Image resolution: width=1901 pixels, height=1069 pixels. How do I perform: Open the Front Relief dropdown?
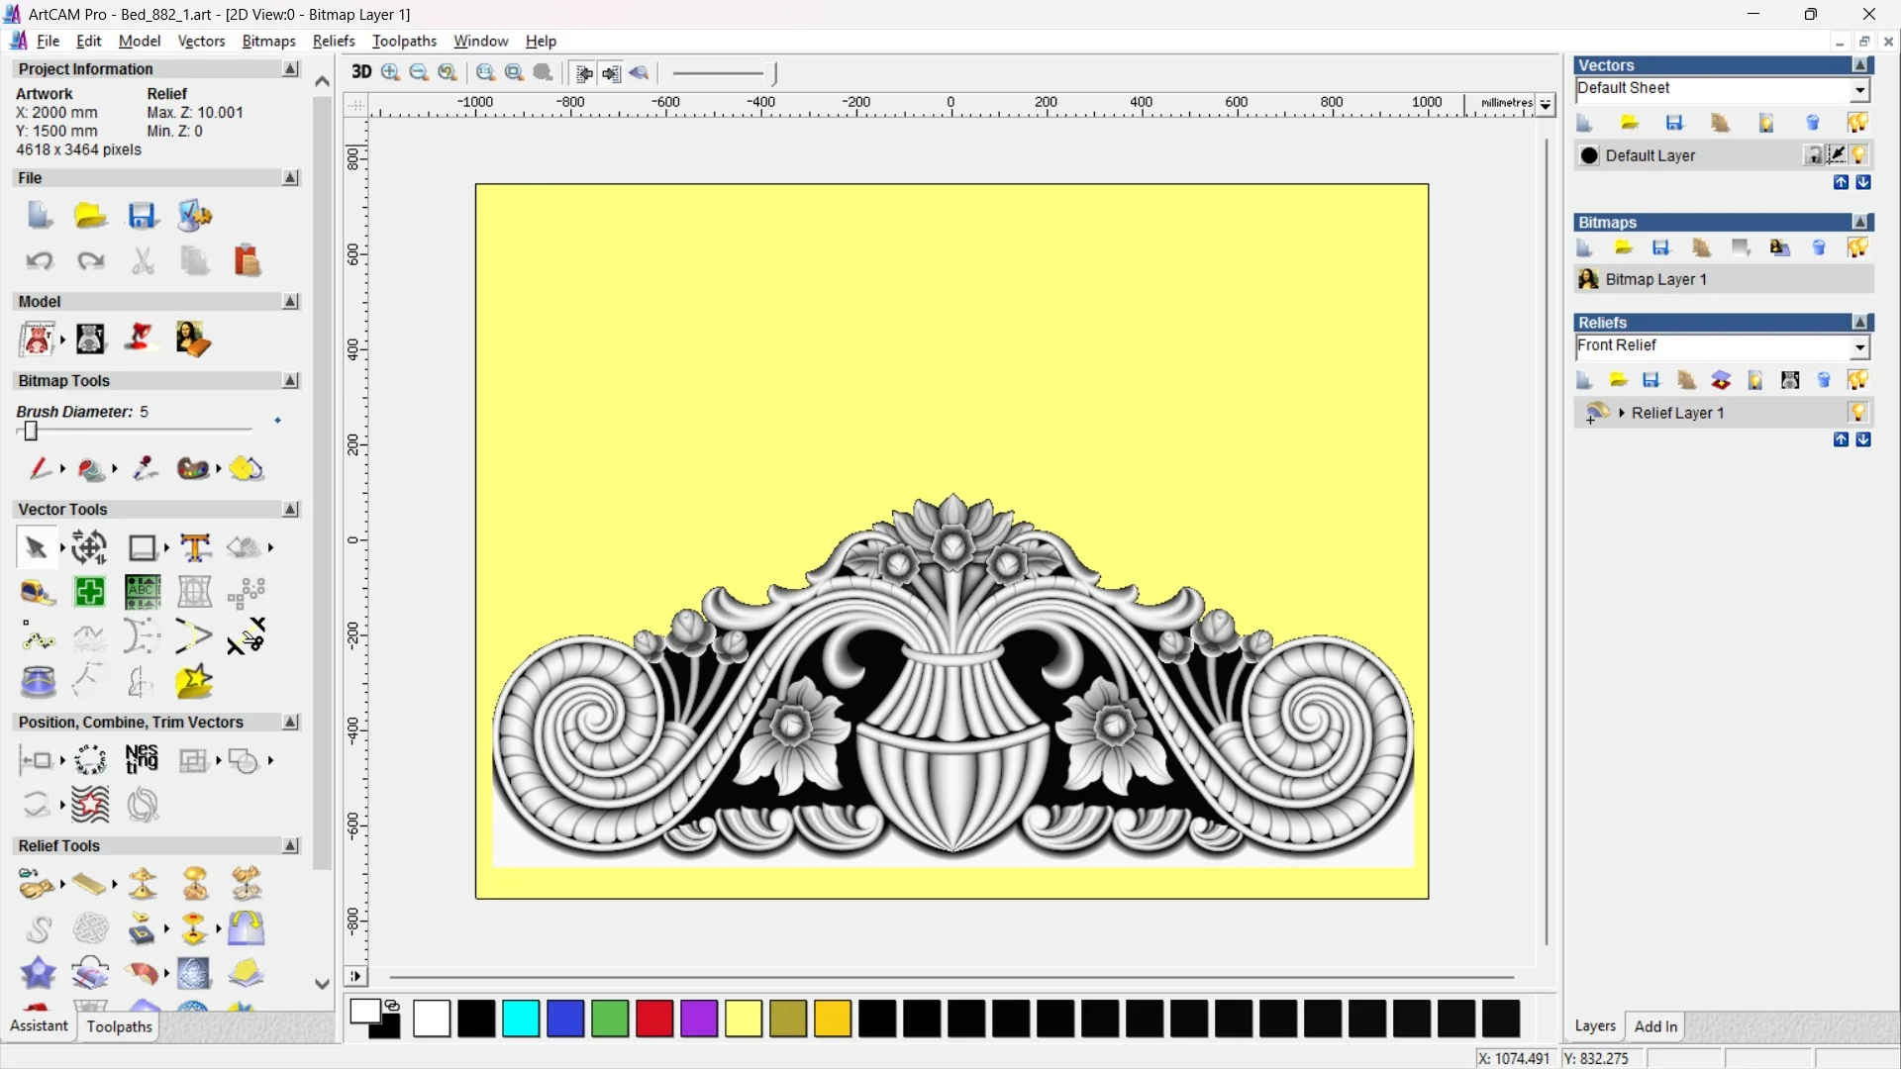pos(1859,346)
